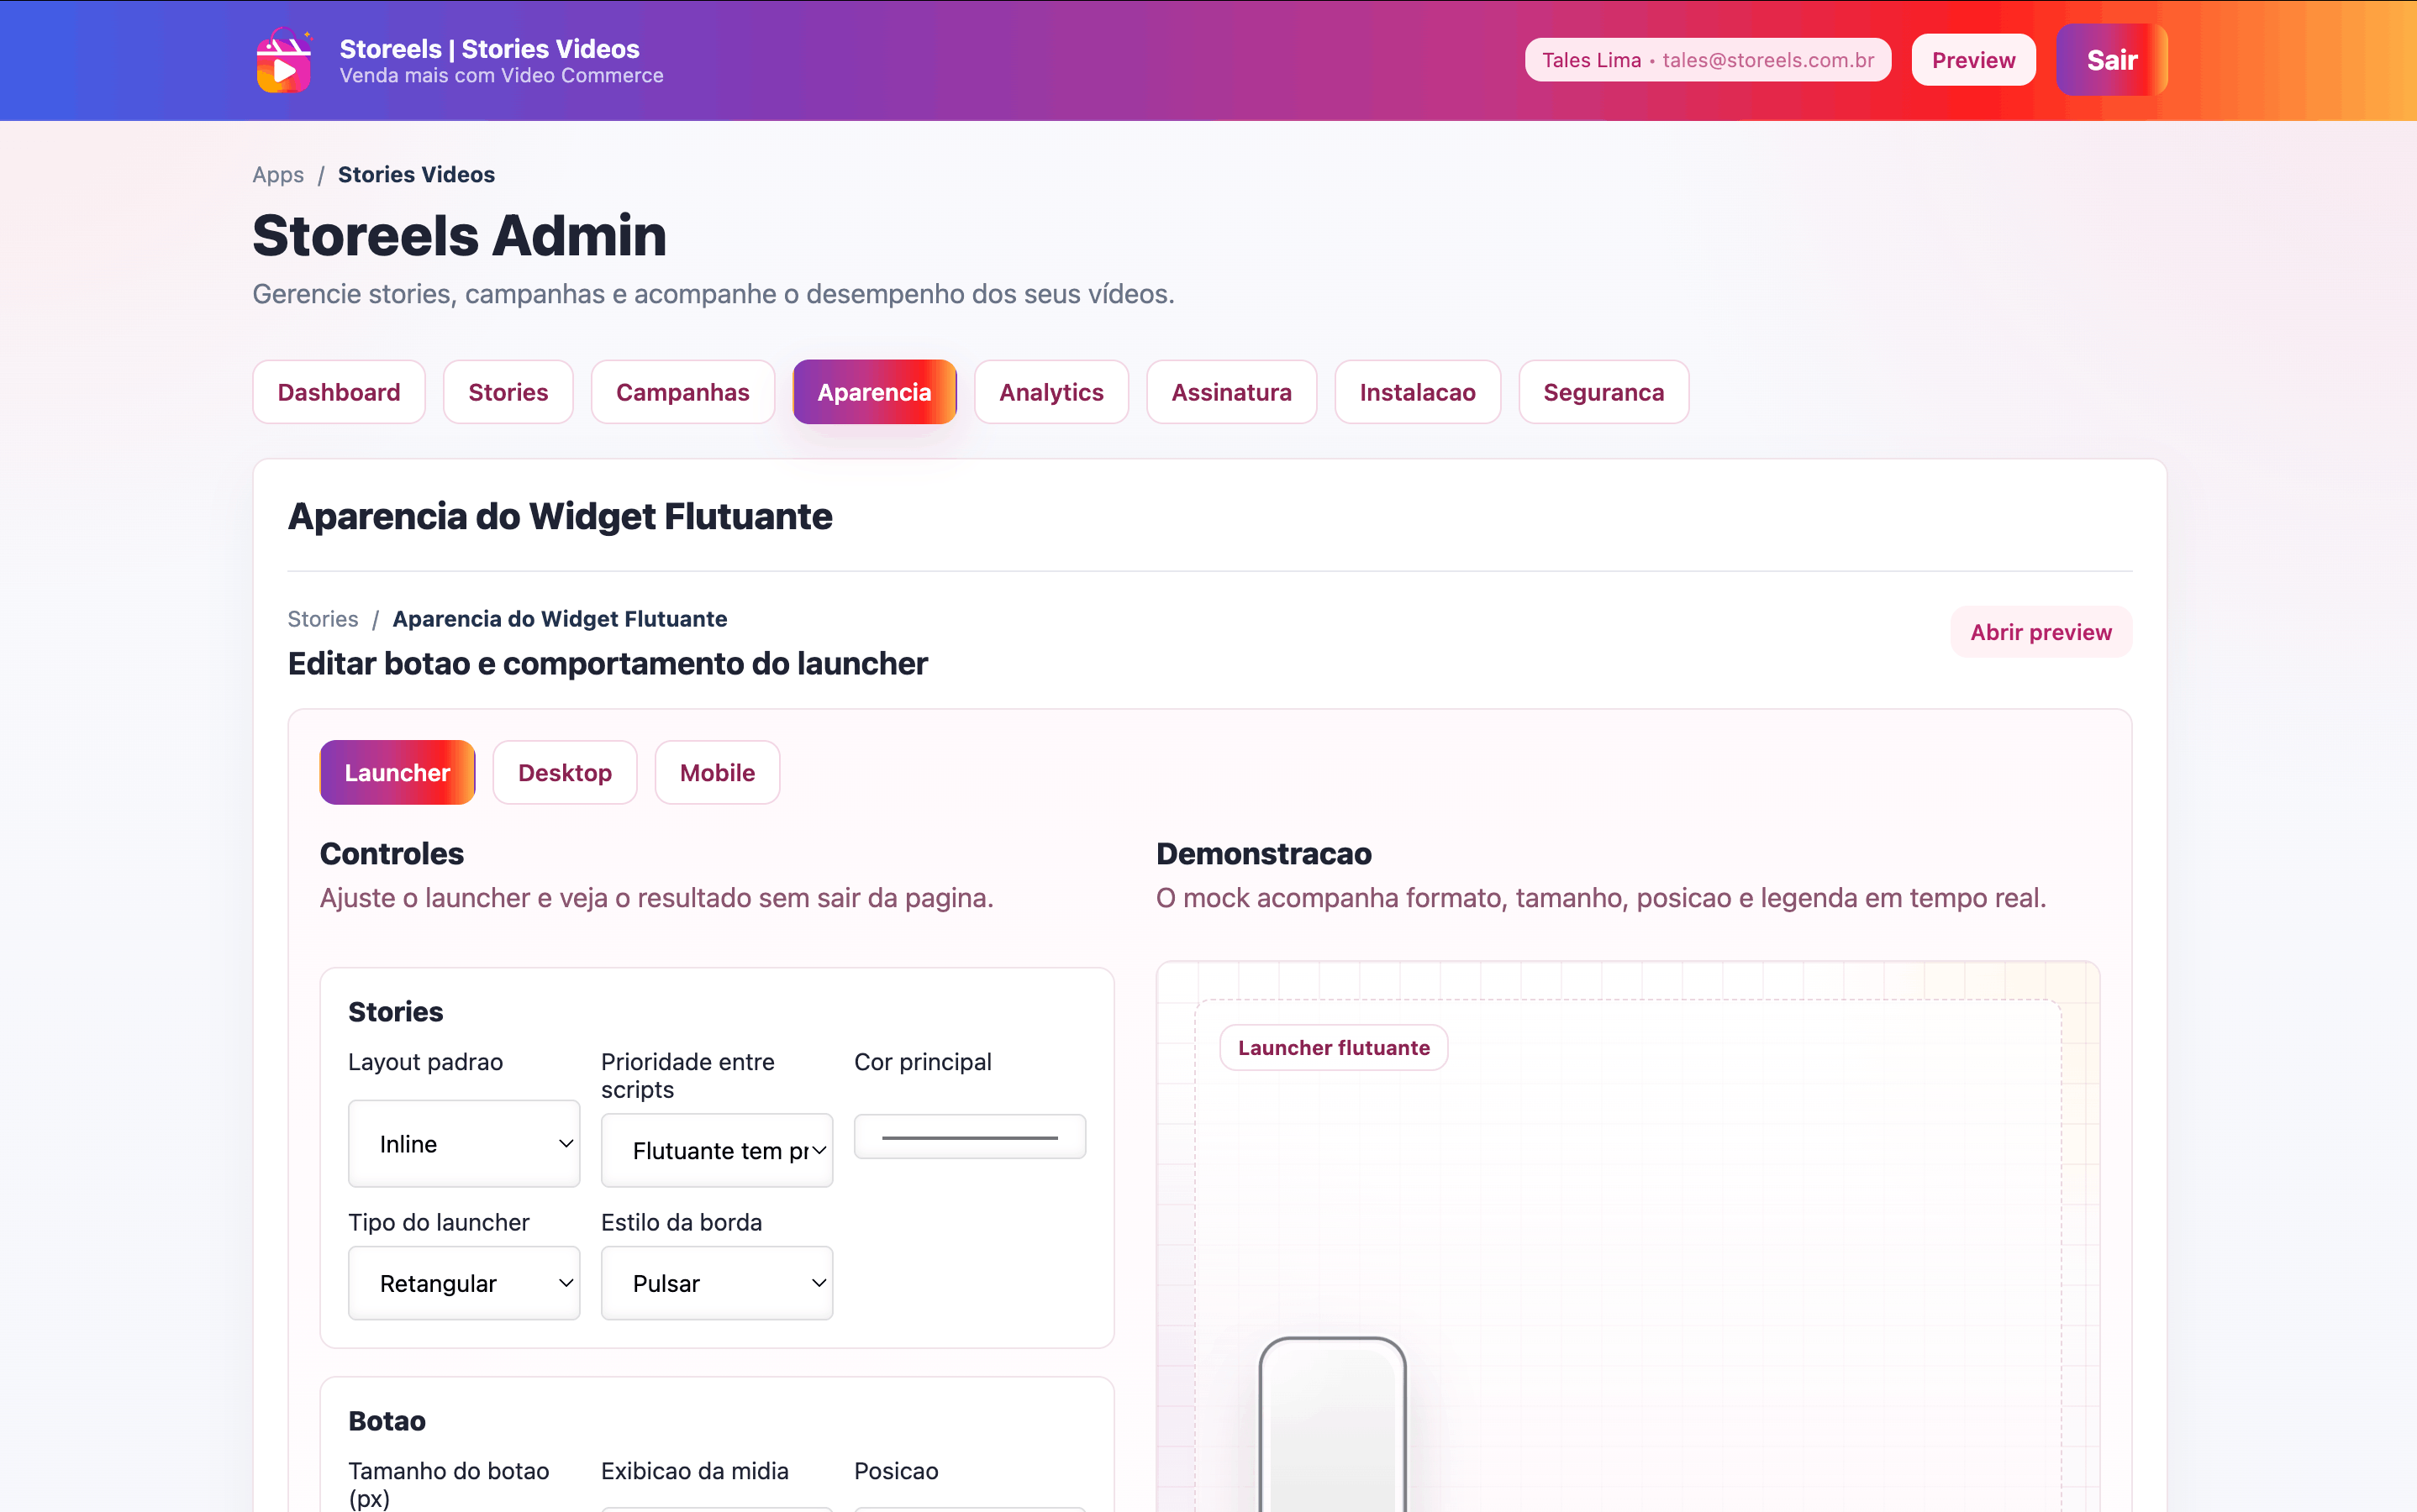Open the Campanhas section

pyautogui.click(x=682, y=392)
